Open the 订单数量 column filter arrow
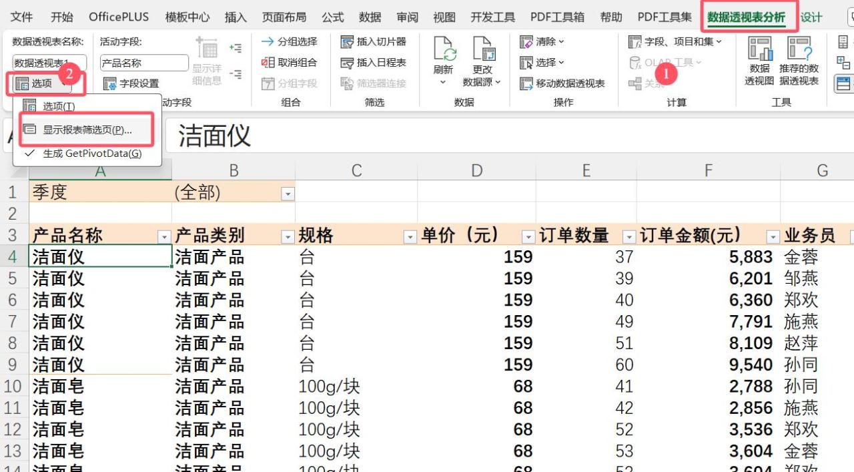The width and height of the screenshot is (854, 472). pyautogui.click(x=629, y=236)
